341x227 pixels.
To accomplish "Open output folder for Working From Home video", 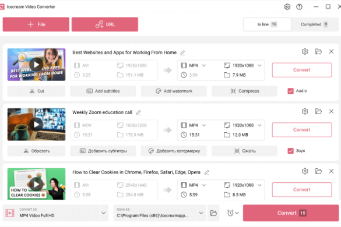I will [318, 51].
